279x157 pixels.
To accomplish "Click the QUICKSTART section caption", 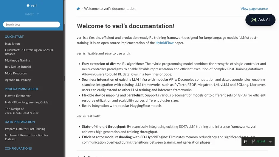I will 14,37.
